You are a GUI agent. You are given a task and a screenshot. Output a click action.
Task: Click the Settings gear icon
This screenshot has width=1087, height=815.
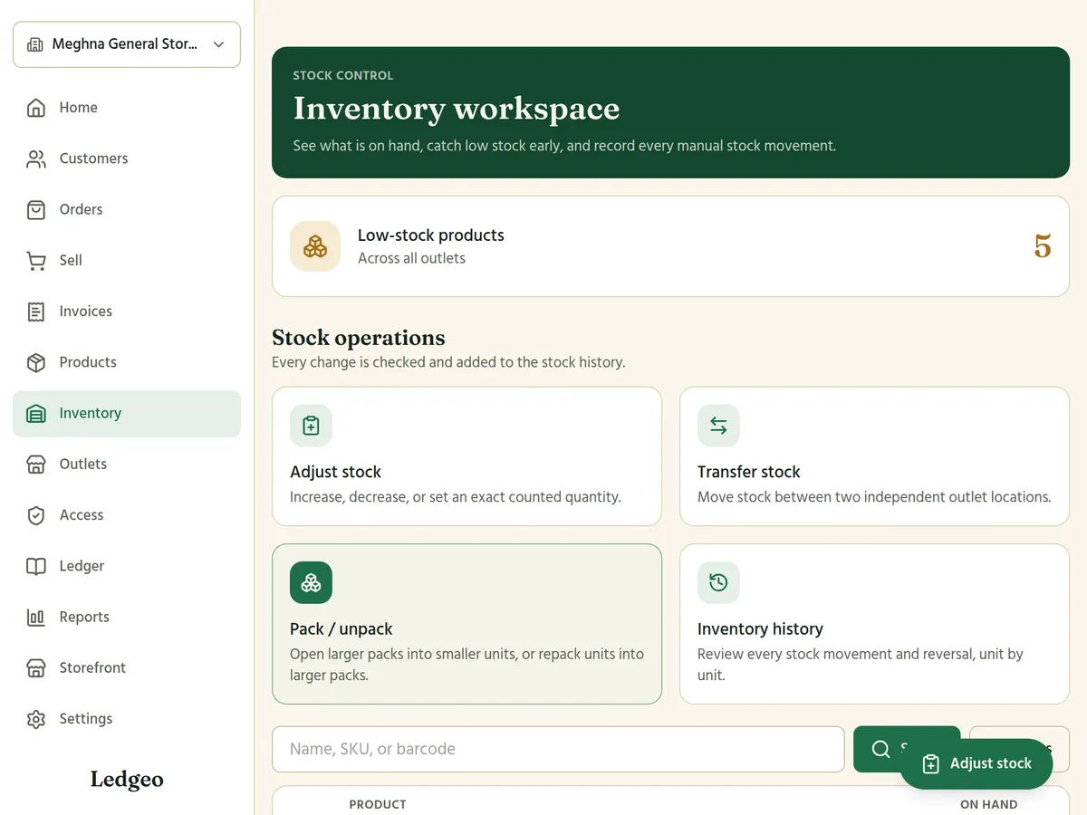click(x=36, y=719)
